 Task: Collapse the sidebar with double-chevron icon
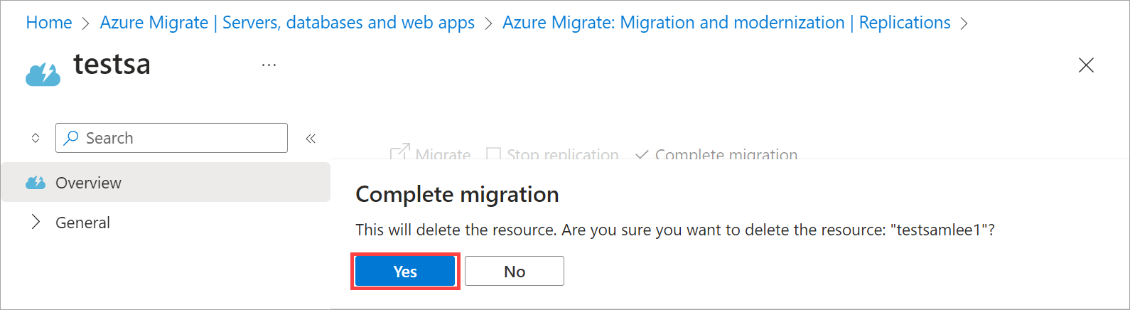point(311,139)
